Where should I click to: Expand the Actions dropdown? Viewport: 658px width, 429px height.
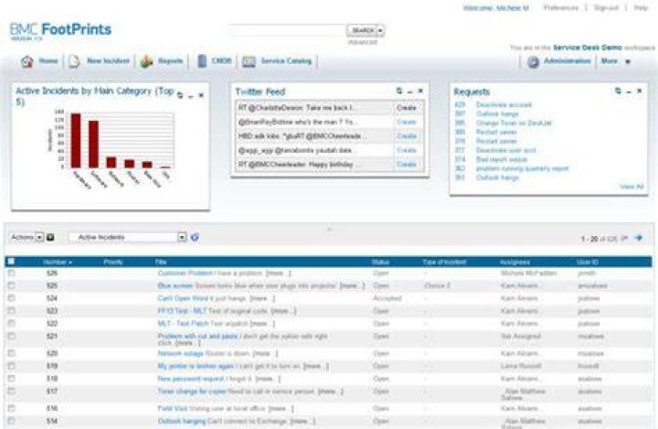[39, 238]
